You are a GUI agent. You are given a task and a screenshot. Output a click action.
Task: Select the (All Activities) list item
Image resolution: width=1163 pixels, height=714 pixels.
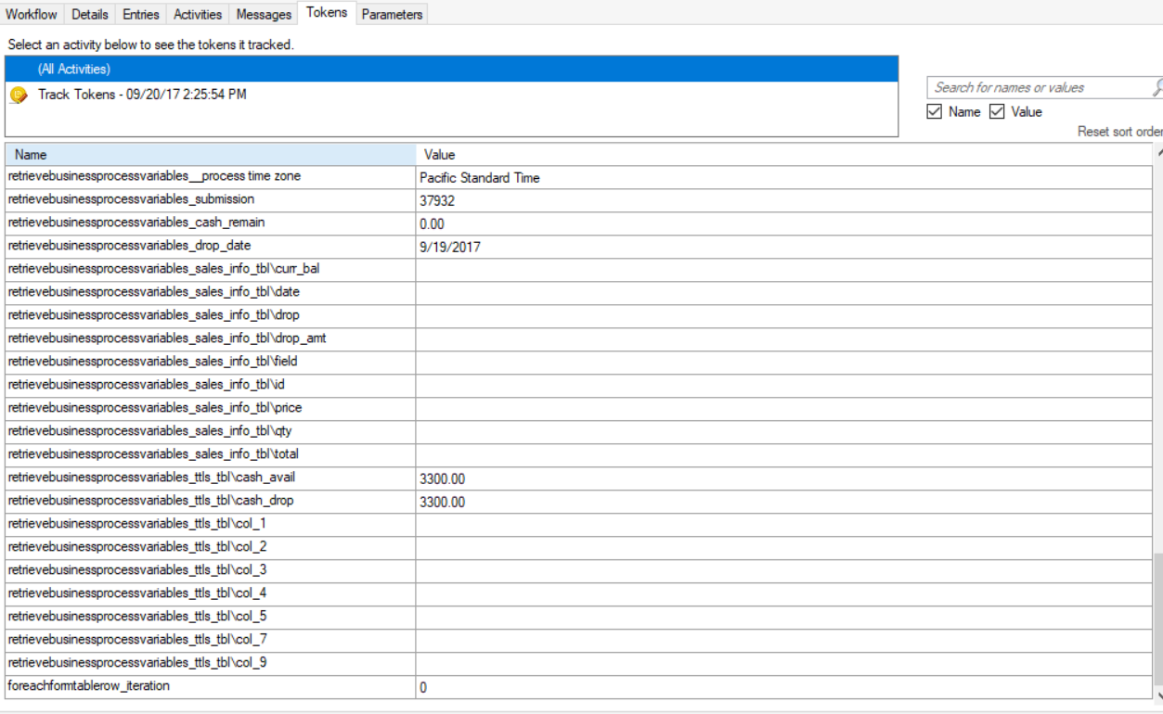[x=74, y=69]
